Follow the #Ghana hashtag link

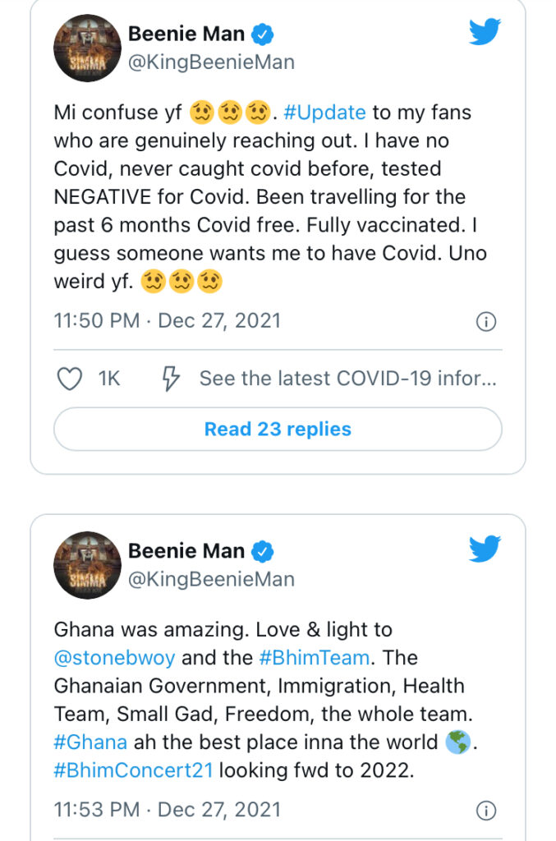coord(90,742)
